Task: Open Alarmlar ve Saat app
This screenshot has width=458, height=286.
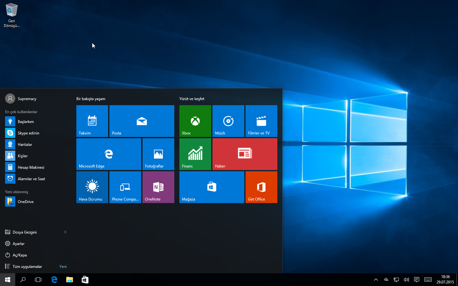Action: (36, 179)
